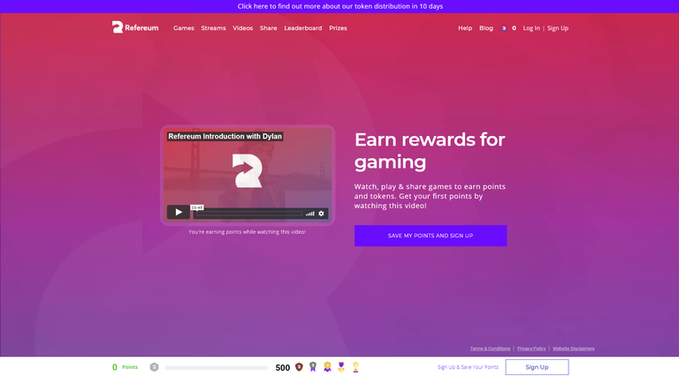Click the gold ribbon medal icon
Screen dimensions: 679x376
[327, 367]
